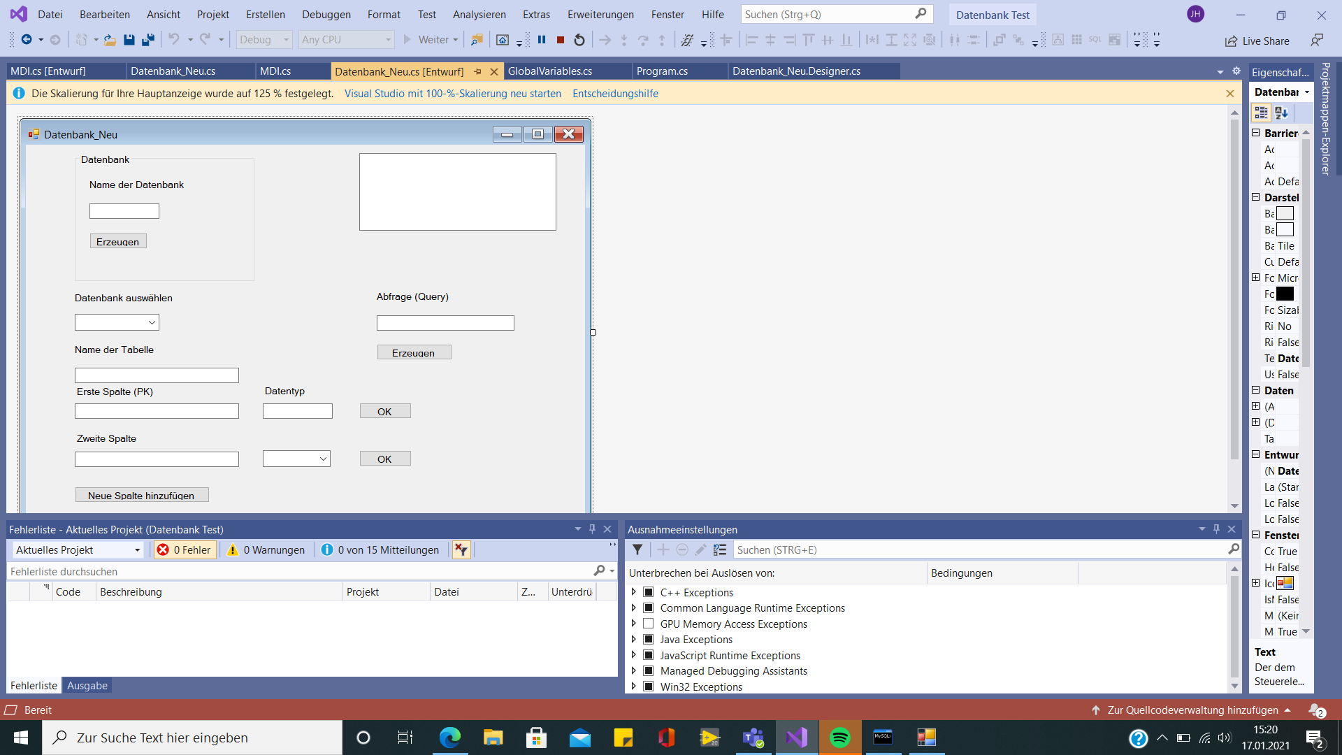
Task: Click the Save All toolbar icon
Action: (x=147, y=40)
